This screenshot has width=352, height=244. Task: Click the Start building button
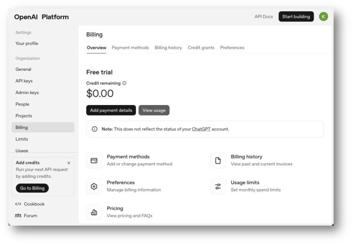pos(296,16)
